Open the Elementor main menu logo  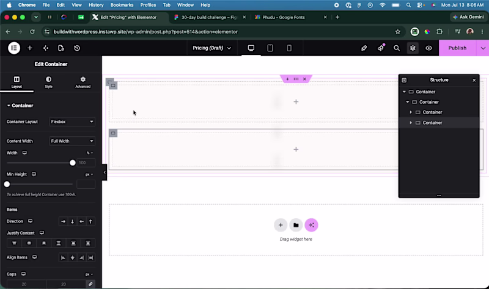[x=14, y=48]
